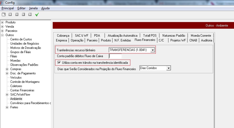234x128 pixels.
Task: Select Moedas tree item
Action: [15, 61]
